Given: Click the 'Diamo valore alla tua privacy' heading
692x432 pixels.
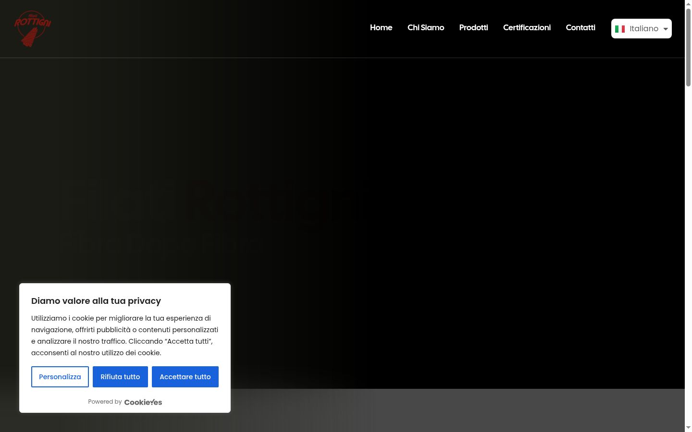Looking at the screenshot, I should coord(96,301).
